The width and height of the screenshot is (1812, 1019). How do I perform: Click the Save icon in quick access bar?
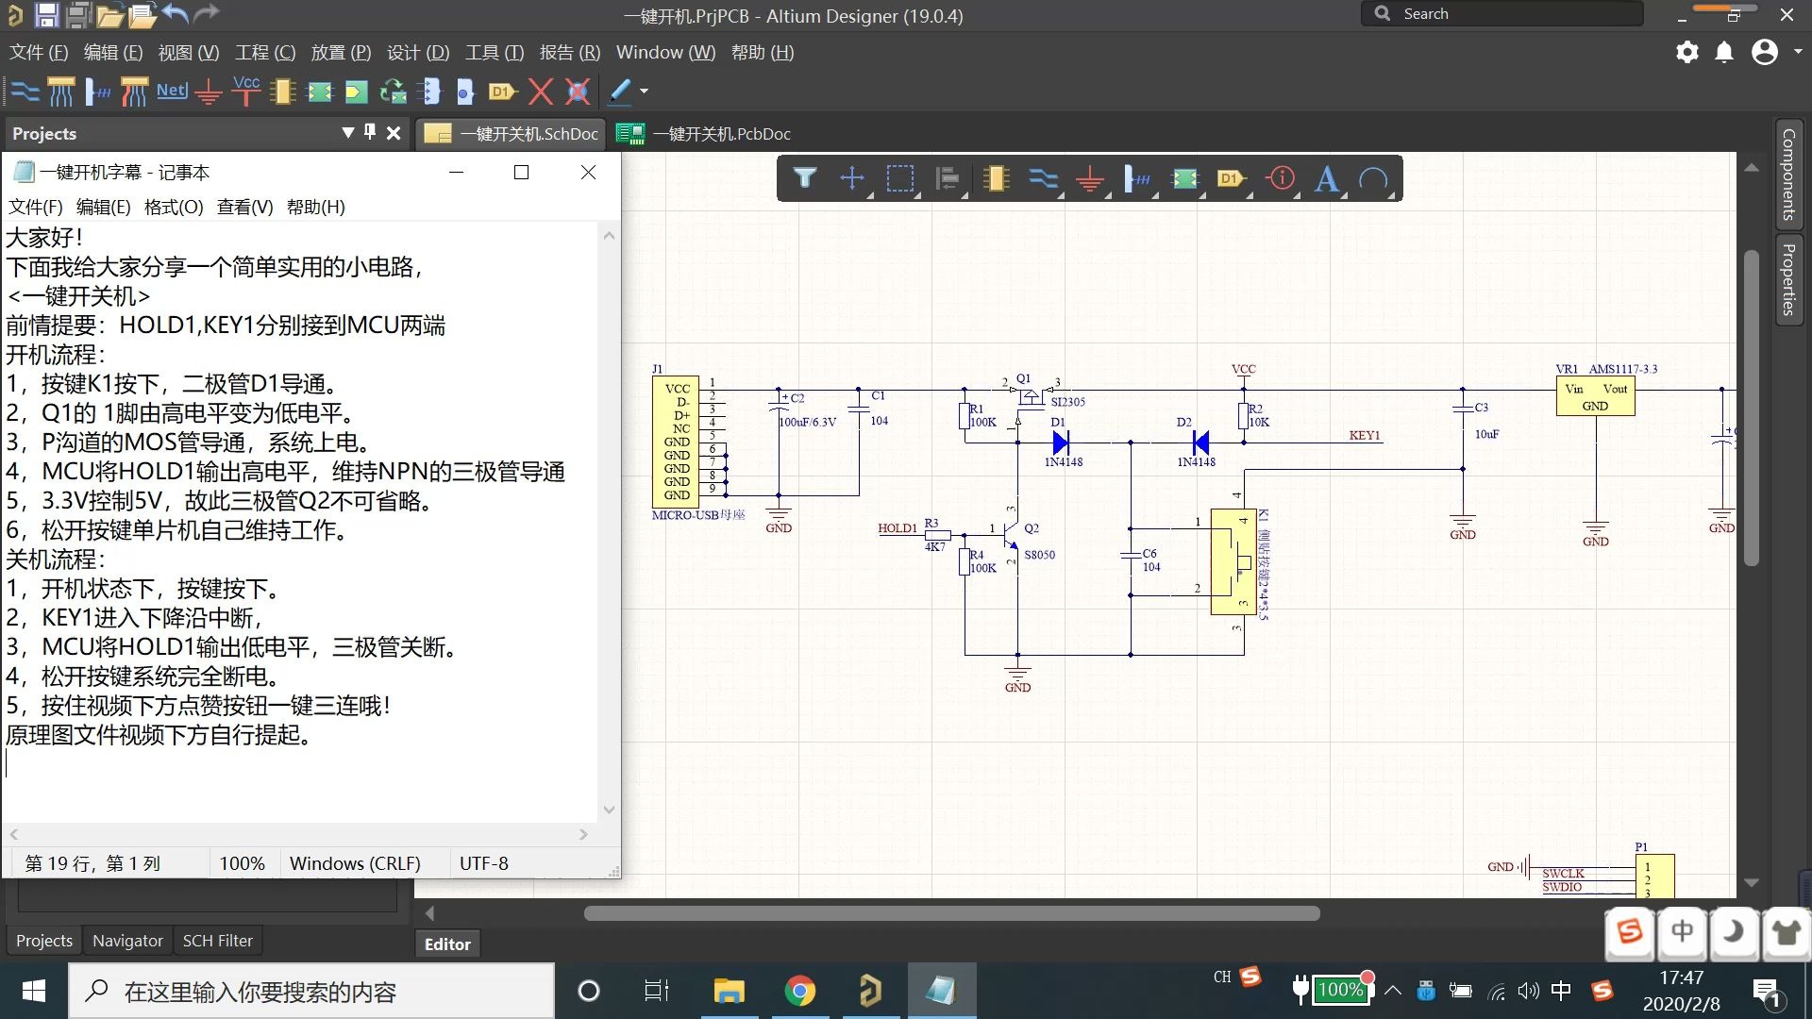pos(46,14)
